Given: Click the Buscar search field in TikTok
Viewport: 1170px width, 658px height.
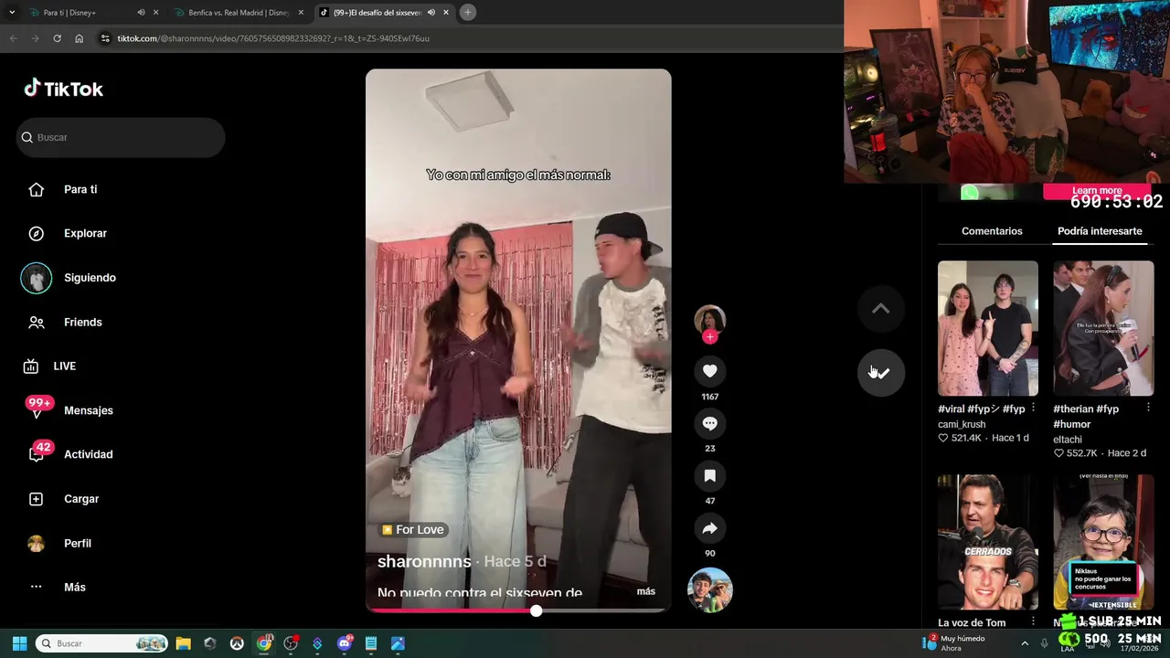Looking at the screenshot, I should tap(121, 137).
